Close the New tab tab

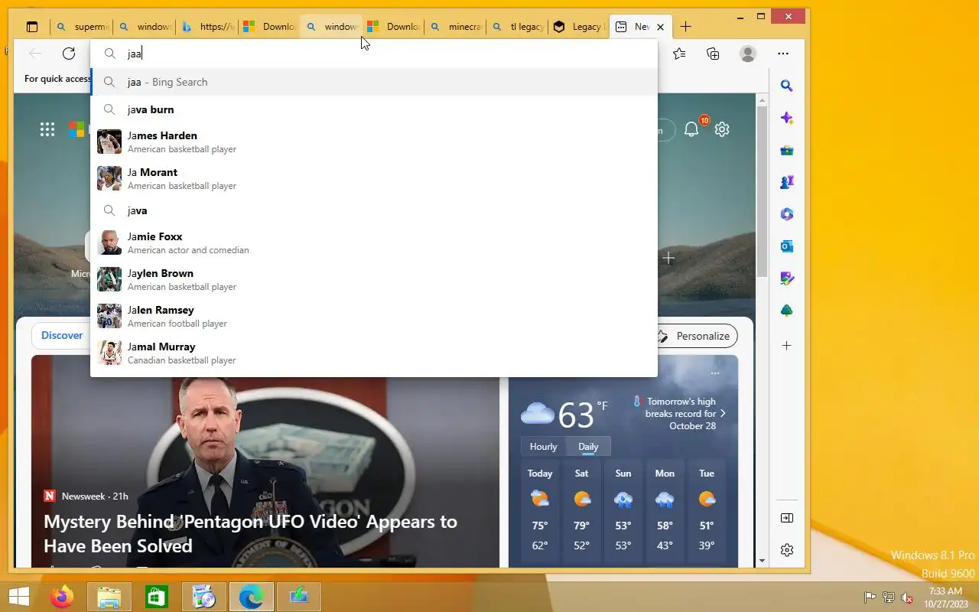[660, 27]
